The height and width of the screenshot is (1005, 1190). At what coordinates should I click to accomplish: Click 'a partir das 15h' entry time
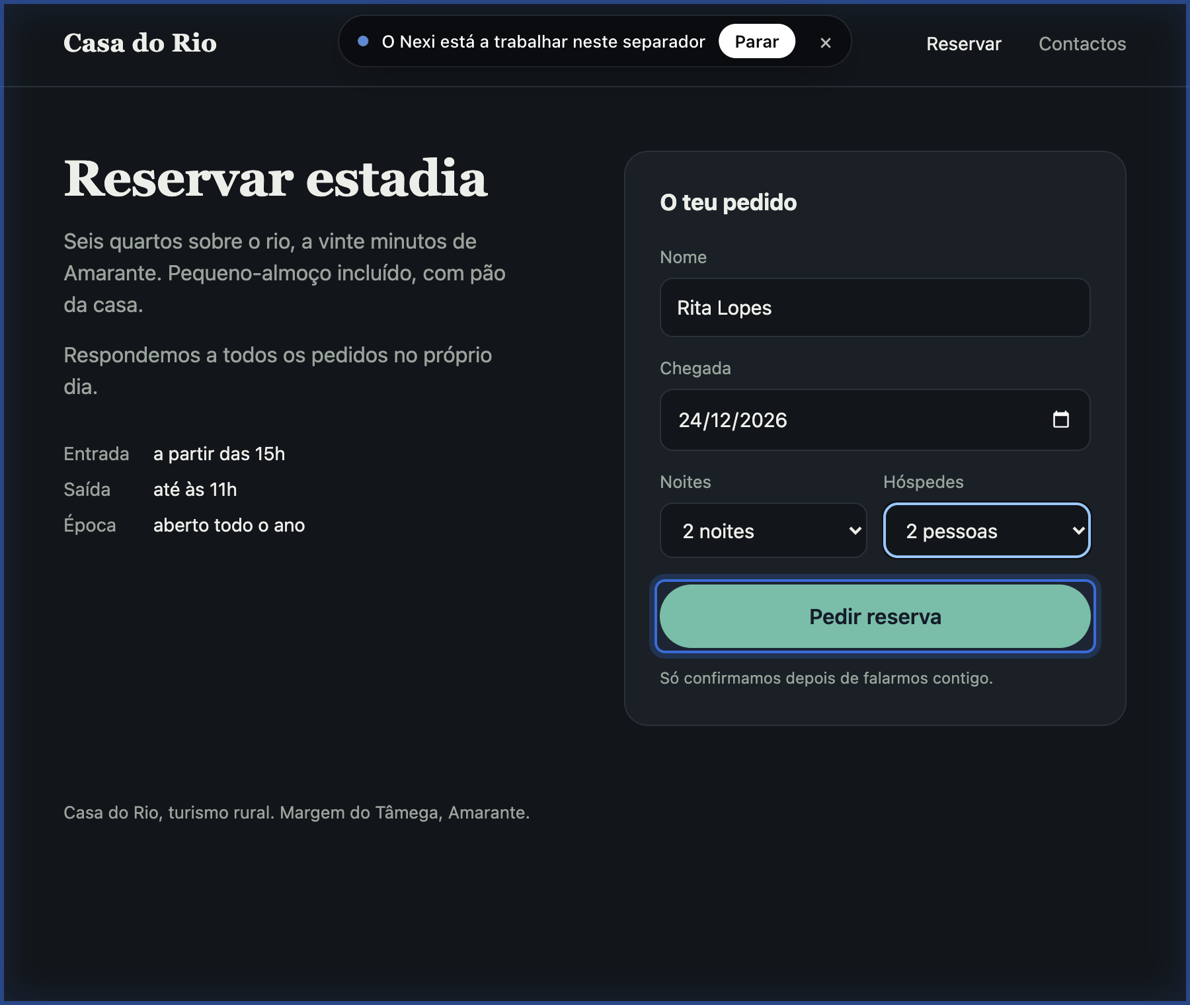tap(219, 454)
